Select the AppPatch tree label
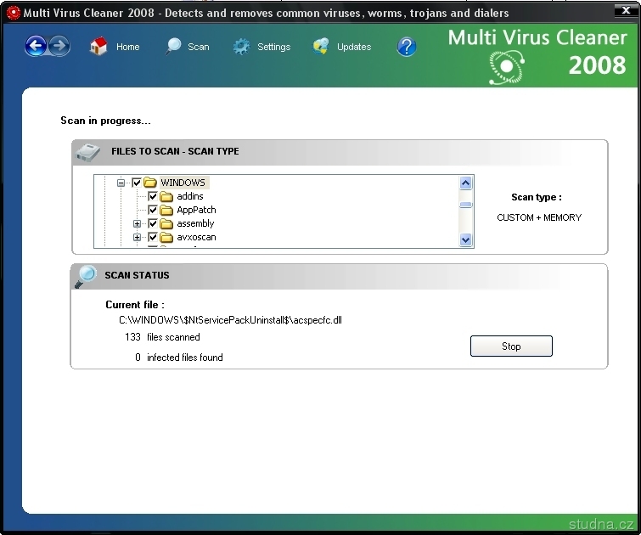641x535 pixels. pyautogui.click(x=196, y=210)
